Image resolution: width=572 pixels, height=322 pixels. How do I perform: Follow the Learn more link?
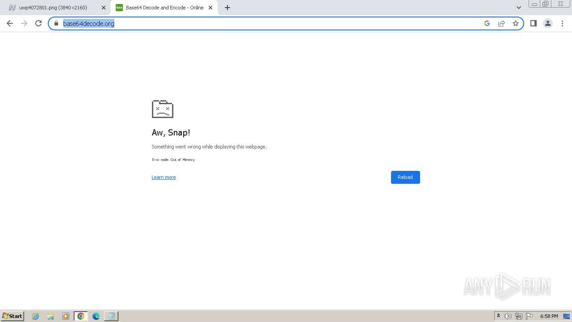[x=164, y=177]
